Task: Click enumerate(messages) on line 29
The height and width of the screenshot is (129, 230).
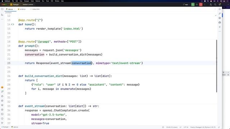Action: [x=76, y=89]
